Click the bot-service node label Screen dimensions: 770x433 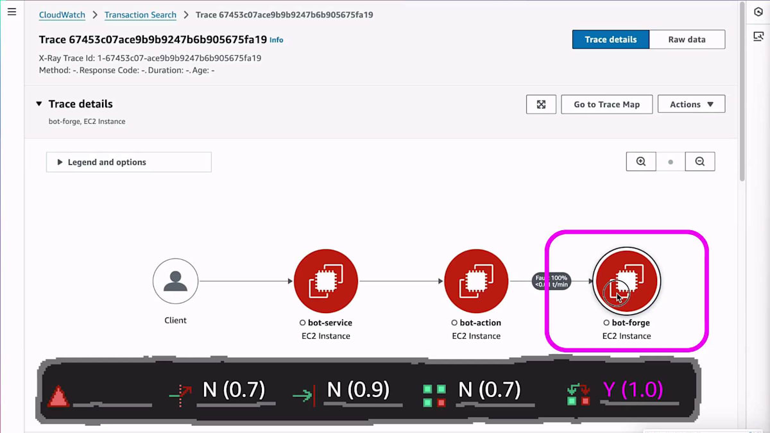click(x=326, y=323)
